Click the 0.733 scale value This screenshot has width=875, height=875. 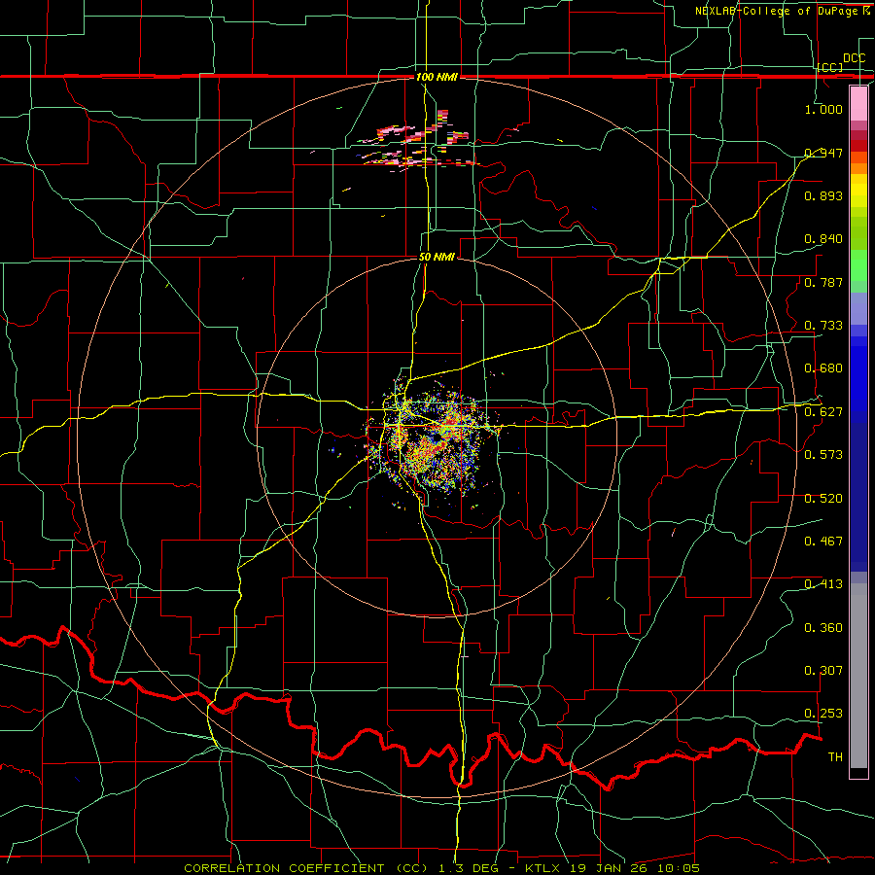823,326
